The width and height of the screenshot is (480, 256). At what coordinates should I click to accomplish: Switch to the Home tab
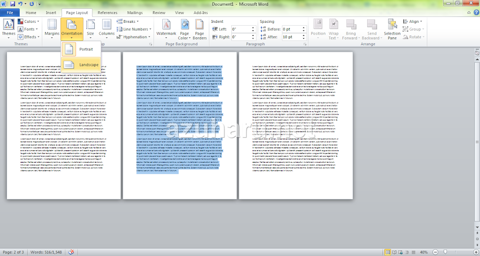pos(31,13)
